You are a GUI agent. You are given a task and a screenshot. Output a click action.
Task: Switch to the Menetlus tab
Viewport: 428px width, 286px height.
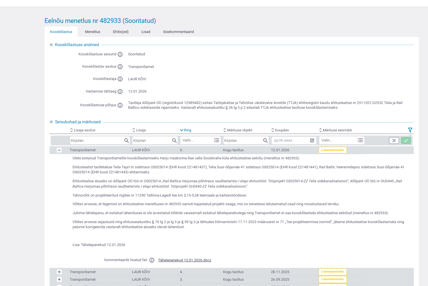pyautogui.click(x=92, y=32)
